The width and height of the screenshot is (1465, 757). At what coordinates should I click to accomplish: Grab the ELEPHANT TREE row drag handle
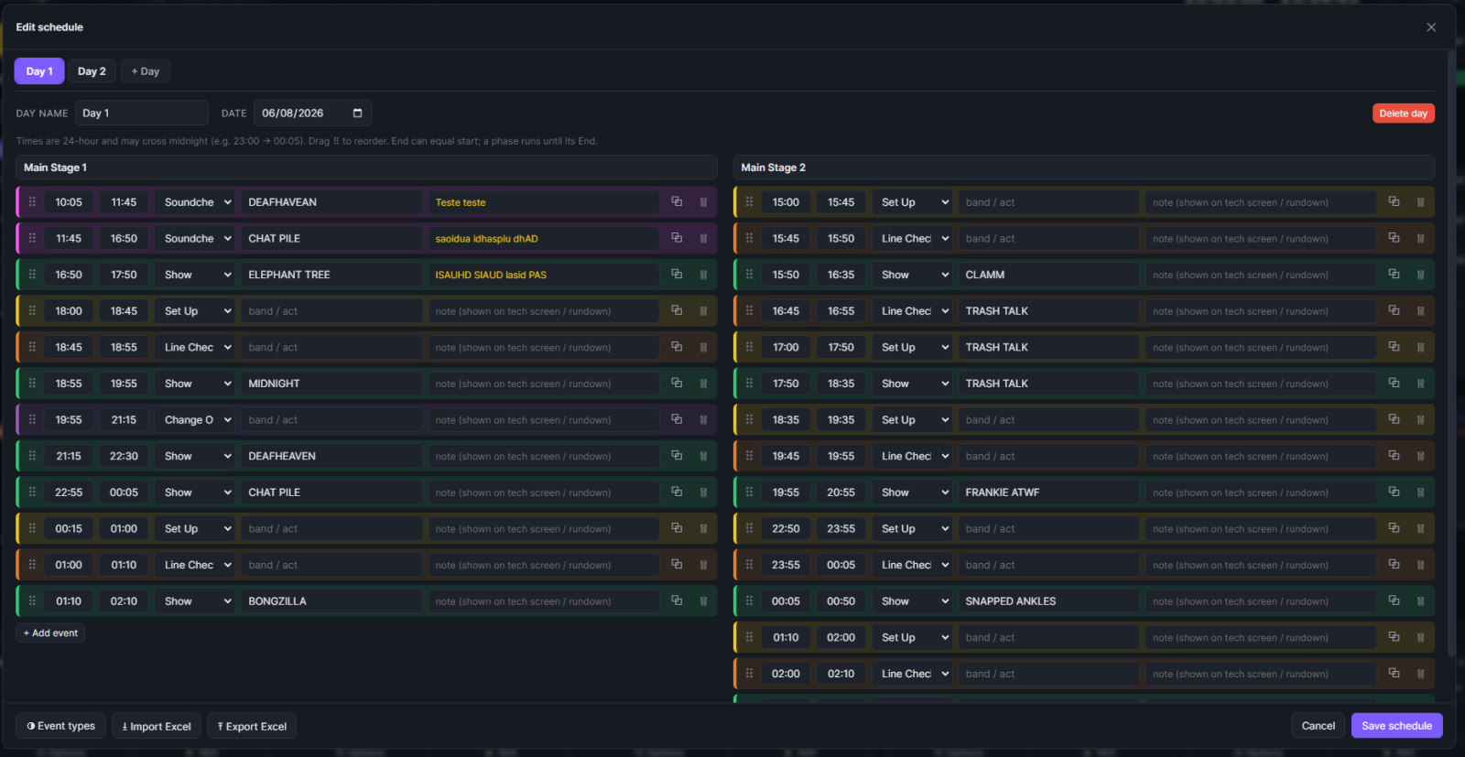coord(32,275)
